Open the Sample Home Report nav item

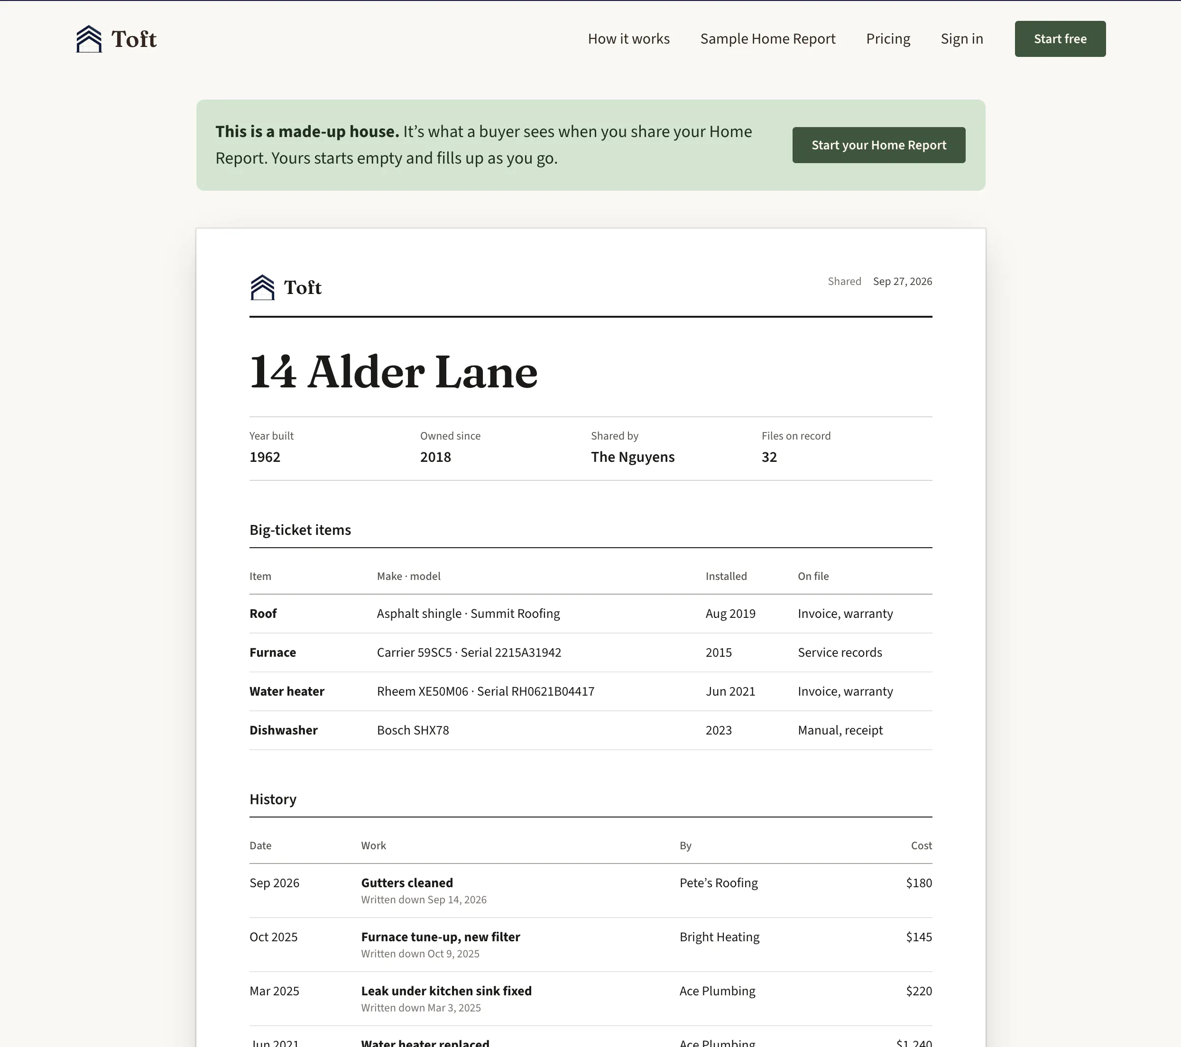[x=767, y=39]
